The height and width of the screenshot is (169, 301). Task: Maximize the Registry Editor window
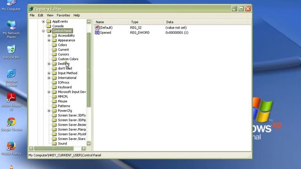(241, 8)
